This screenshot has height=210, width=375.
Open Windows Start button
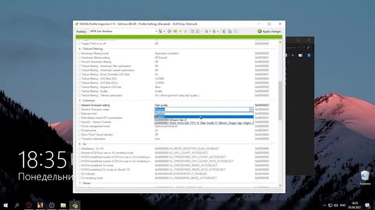(x=5, y=205)
